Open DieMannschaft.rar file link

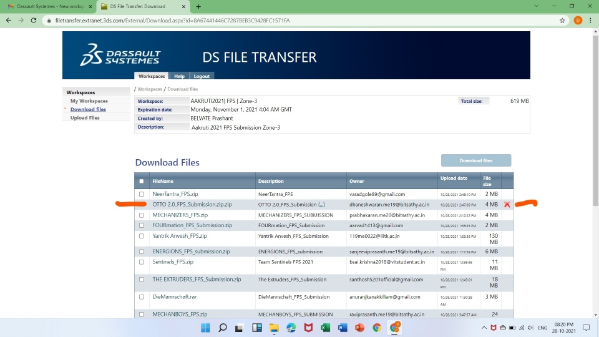(175, 296)
